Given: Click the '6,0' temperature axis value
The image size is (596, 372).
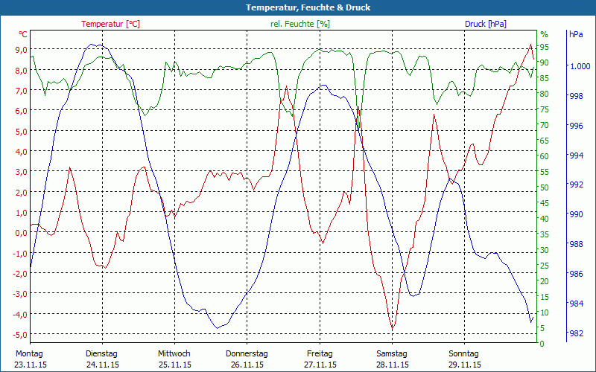Looking at the screenshot, I should click(22, 111).
